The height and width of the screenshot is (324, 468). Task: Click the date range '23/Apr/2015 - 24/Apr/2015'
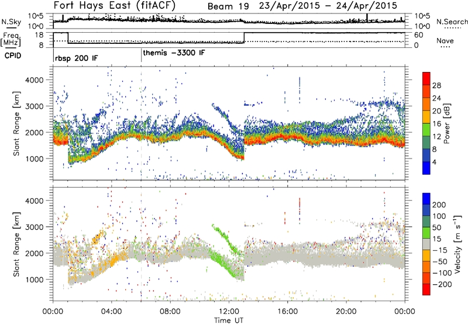(x=328, y=6)
